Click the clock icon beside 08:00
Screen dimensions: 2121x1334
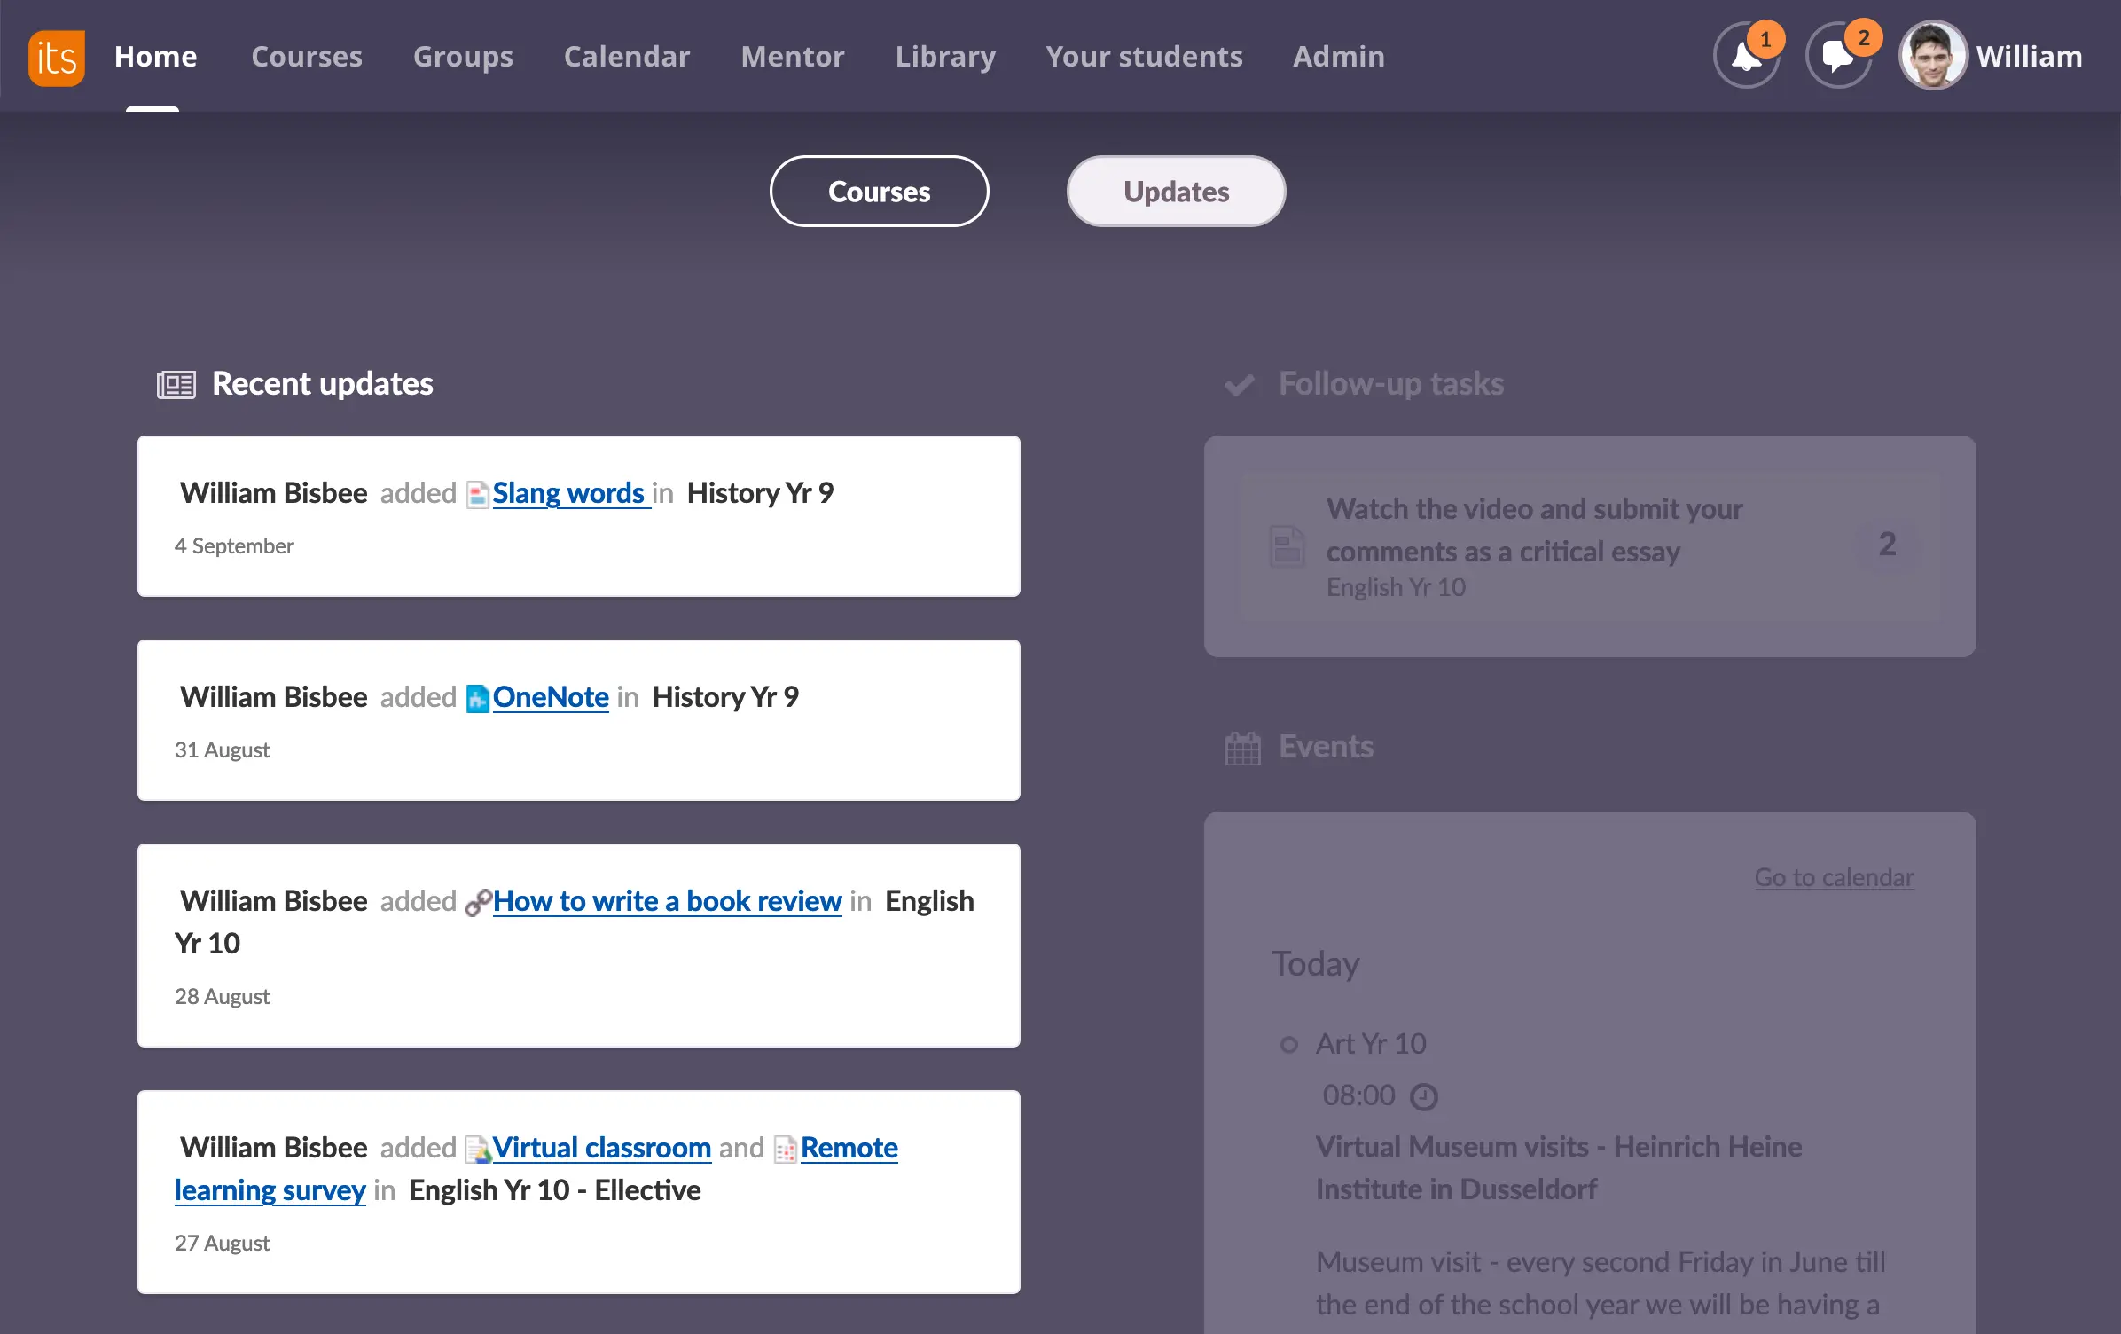1424,1097
